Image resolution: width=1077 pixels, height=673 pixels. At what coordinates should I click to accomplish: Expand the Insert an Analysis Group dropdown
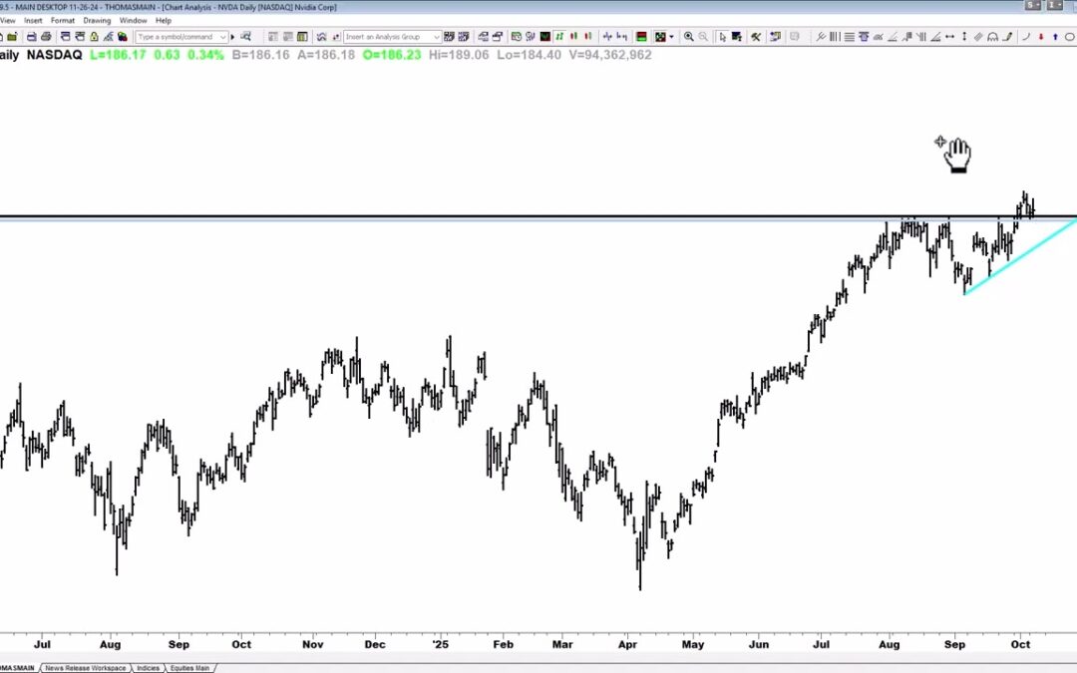tap(436, 37)
